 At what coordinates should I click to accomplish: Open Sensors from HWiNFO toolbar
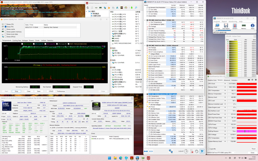pyautogui.click(x=235, y=26)
